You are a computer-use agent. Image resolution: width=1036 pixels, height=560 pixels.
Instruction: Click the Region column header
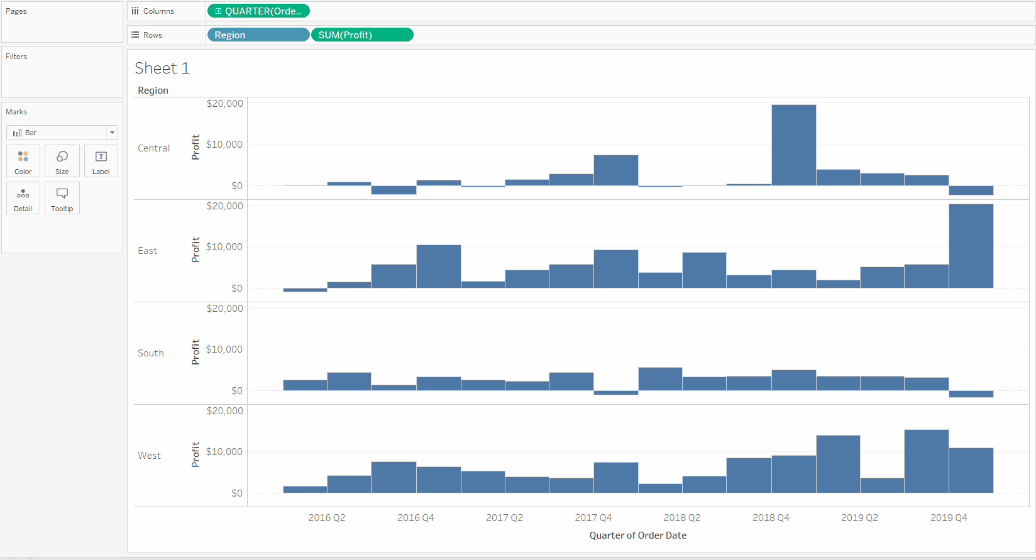[x=153, y=91]
